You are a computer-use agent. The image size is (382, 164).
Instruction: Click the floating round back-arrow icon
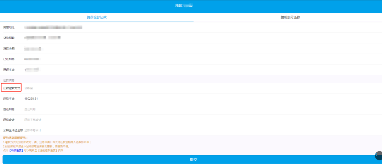[x=378, y=156]
